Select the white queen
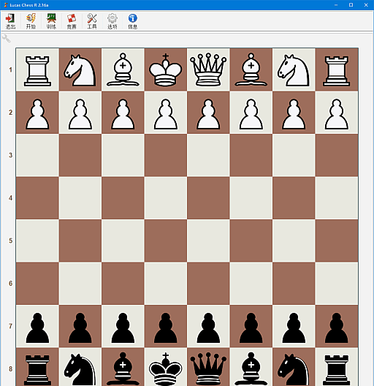 click(x=208, y=69)
